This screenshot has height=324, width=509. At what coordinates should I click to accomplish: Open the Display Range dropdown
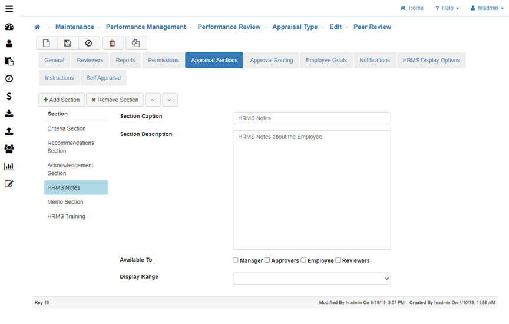point(312,278)
